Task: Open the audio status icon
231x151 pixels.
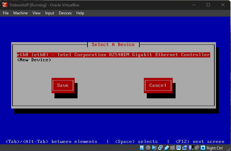Action: (154, 147)
